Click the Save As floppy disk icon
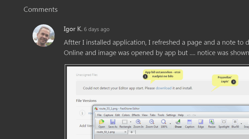The width and height of the screenshot is (249, 139). [113, 122]
